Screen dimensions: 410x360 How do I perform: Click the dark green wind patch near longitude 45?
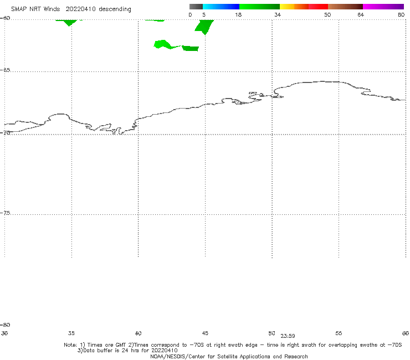[205, 27]
